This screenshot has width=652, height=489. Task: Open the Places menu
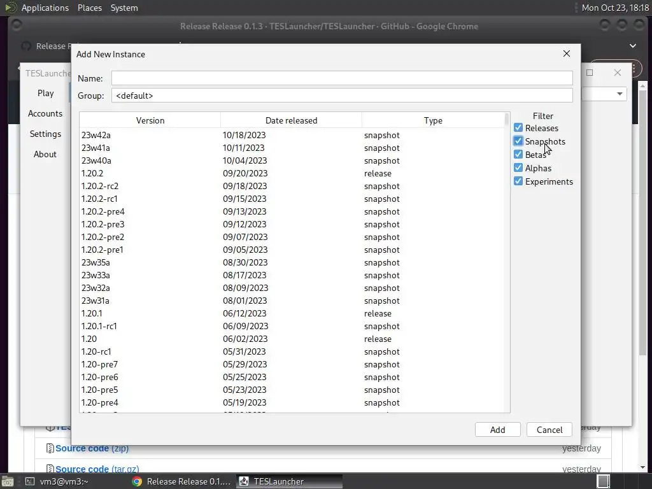click(x=89, y=8)
